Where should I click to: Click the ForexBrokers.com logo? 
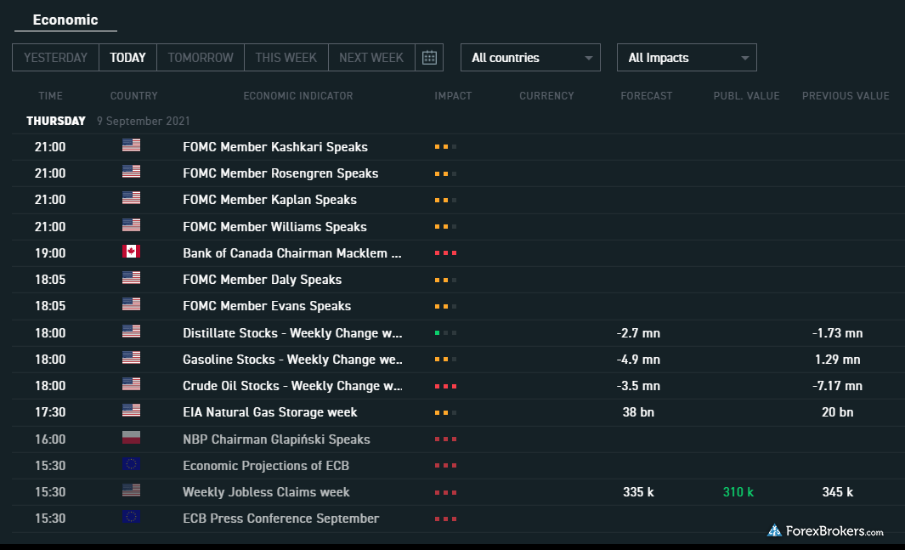tap(825, 530)
